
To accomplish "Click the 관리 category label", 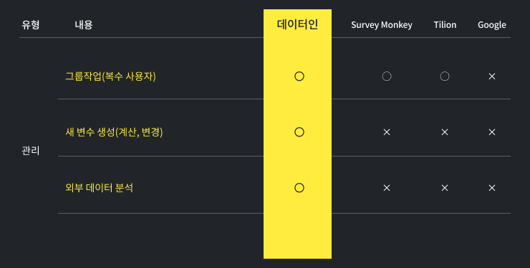I will point(31,151).
